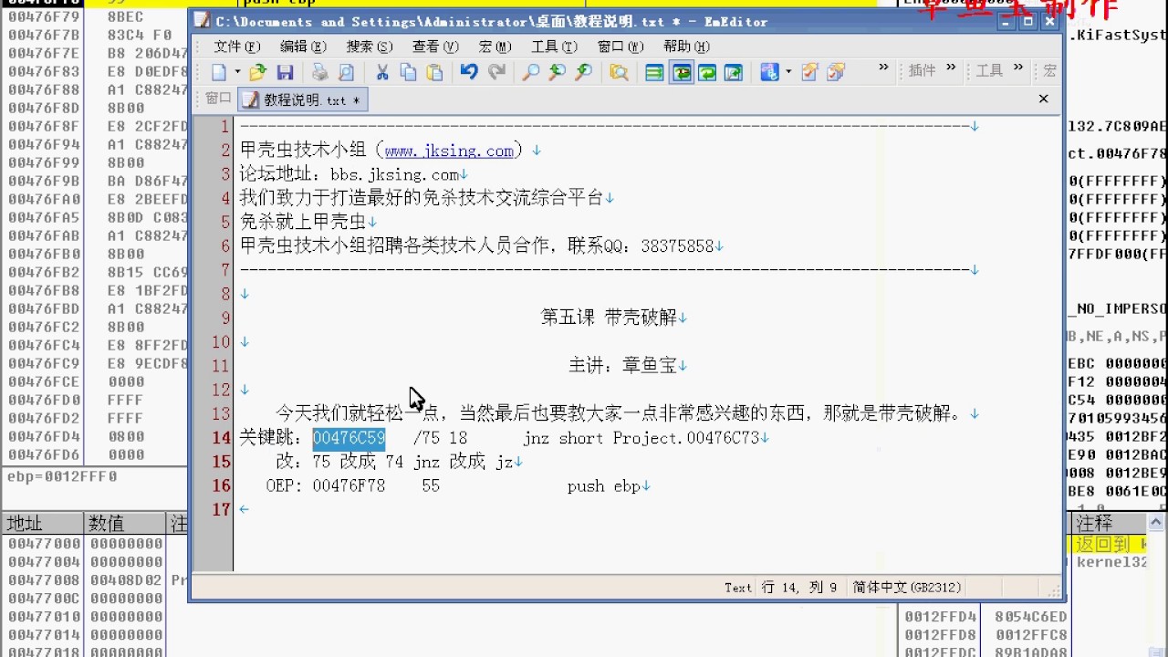Click the Open file folder icon
1168x657 pixels.
[x=258, y=72]
